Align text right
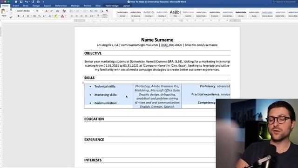298x168 pixels. tap(81, 16)
